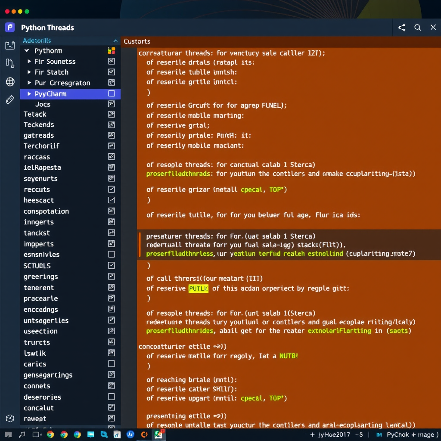Select the image panel icon in the left sidebar
Image resolution: width=441 pixels, height=441 pixels.
pos(10,45)
